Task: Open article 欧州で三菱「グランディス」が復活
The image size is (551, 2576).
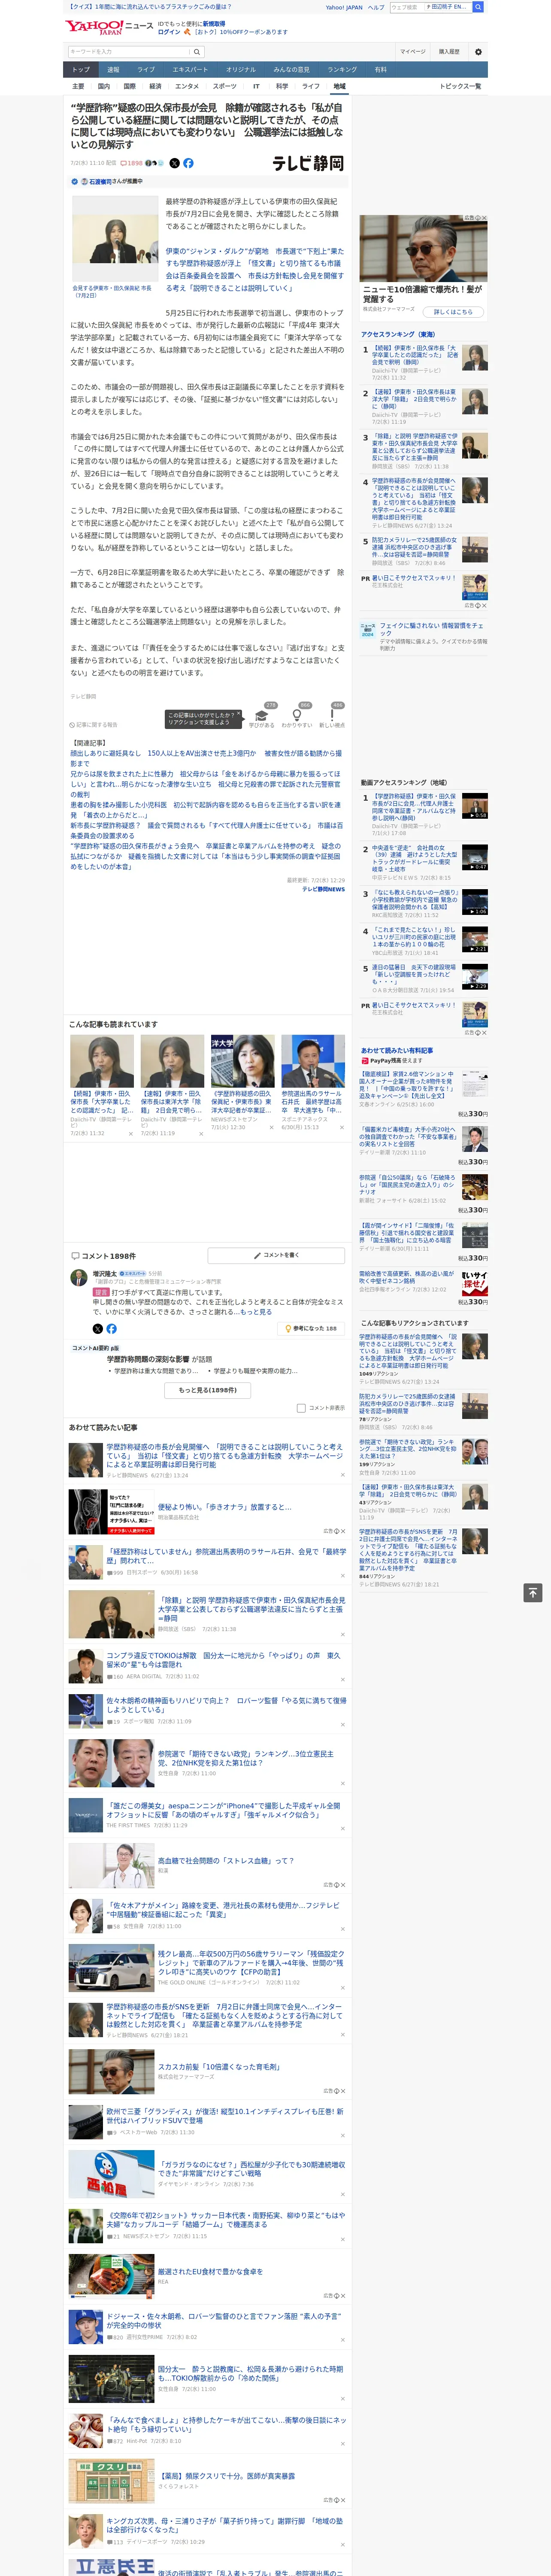Action: 225,2116
